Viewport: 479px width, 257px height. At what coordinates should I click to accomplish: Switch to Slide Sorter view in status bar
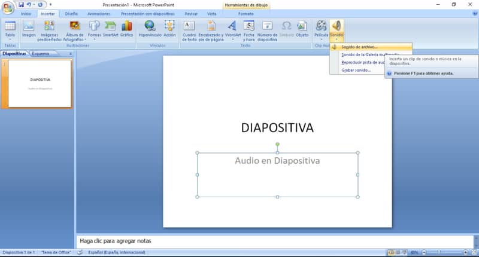coord(398,252)
